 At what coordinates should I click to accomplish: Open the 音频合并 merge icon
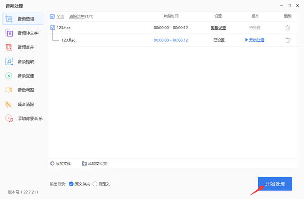tap(9, 47)
